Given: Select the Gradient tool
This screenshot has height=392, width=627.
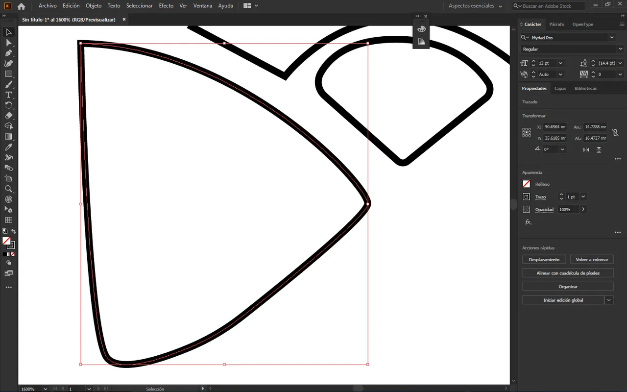Looking at the screenshot, I should coord(8,137).
